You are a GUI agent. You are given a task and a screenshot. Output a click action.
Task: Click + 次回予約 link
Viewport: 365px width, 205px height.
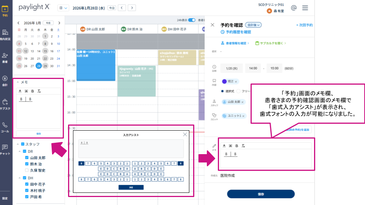click(304, 25)
